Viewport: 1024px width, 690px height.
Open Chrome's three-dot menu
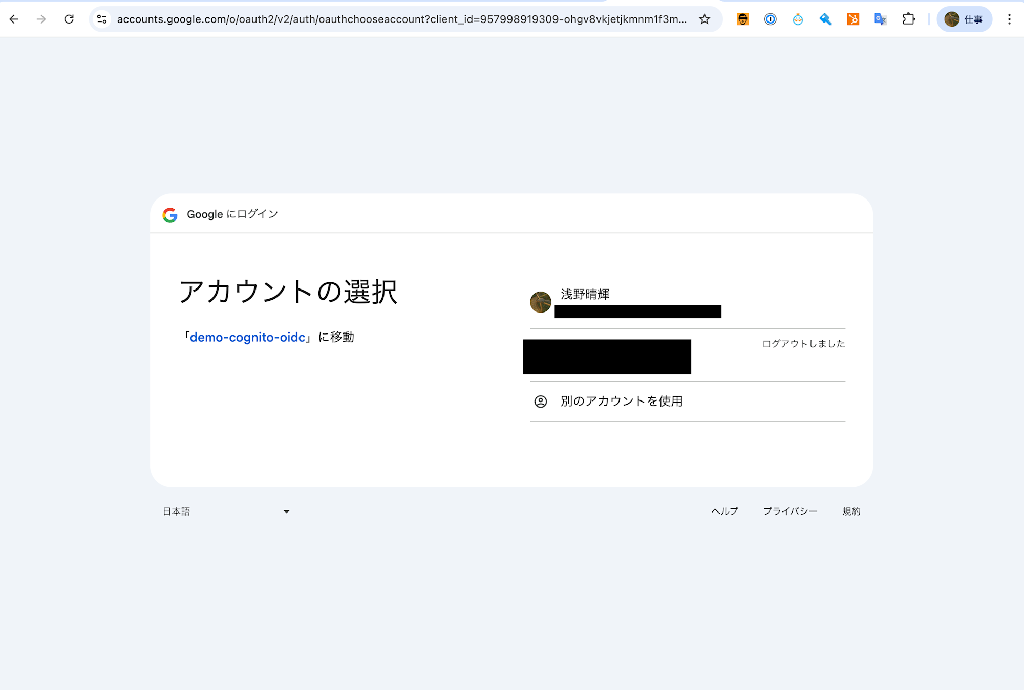(x=1009, y=19)
